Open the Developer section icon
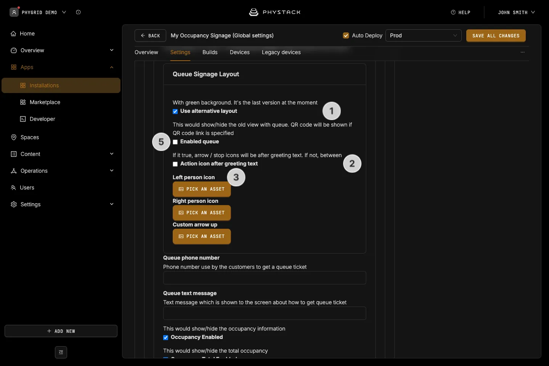 (23, 119)
